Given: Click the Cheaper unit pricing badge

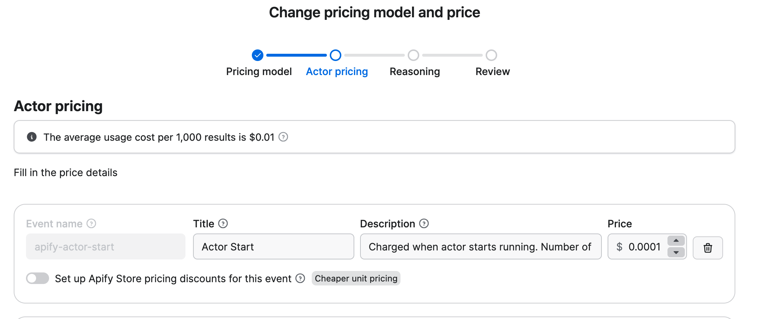Looking at the screenshot, I should click(x=356, y=279).
